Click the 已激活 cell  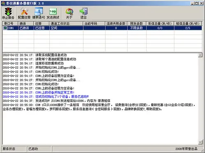pos(26,28)
